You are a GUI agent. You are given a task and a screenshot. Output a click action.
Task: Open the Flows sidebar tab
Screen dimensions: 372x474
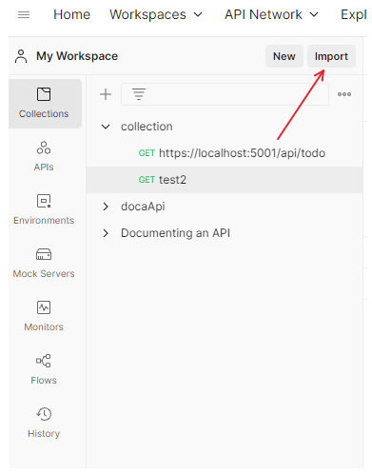point(44,370)
